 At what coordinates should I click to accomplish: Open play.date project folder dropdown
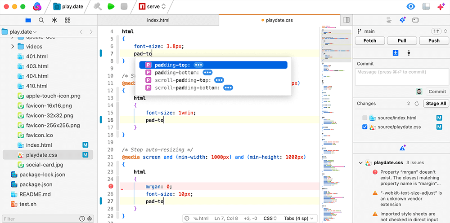[x=19, y=32]
